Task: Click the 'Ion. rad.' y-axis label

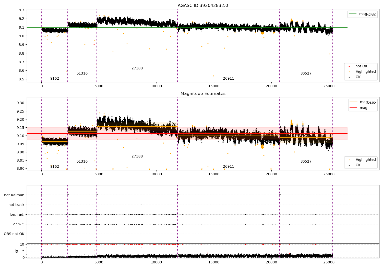Action: coord(17,215)
